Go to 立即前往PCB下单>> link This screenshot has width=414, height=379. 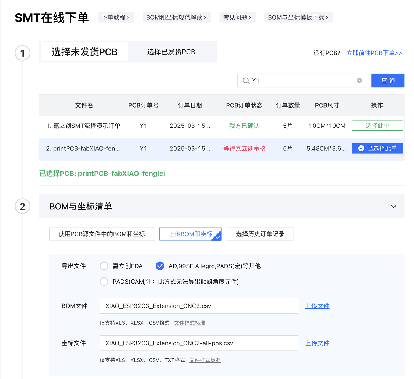pyautogui.click(x=374, y=53)
